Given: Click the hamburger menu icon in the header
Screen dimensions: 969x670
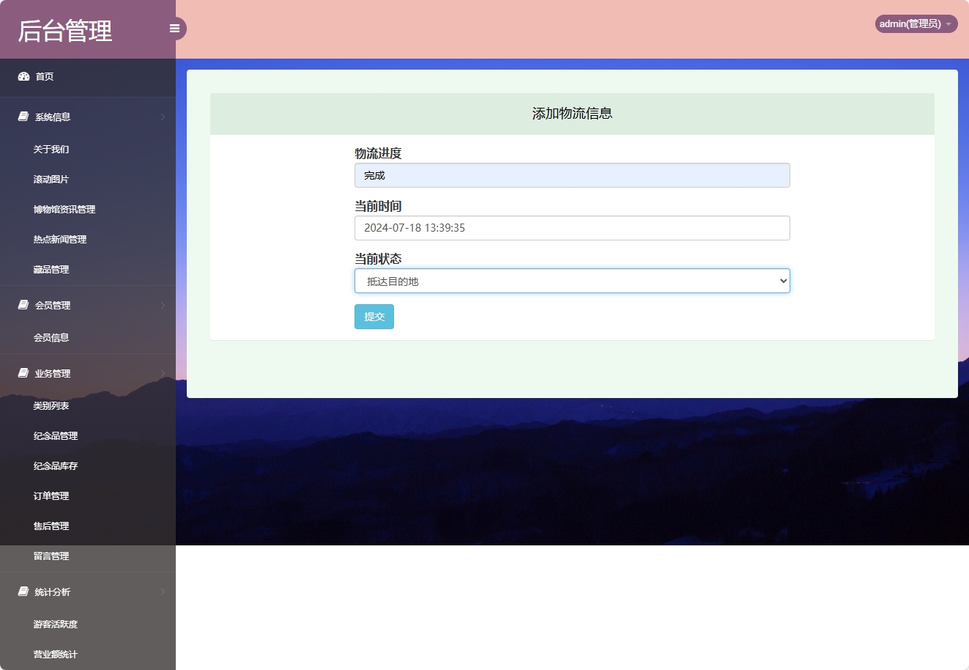Looking at the screenshot, I should [x=174, y=28].
